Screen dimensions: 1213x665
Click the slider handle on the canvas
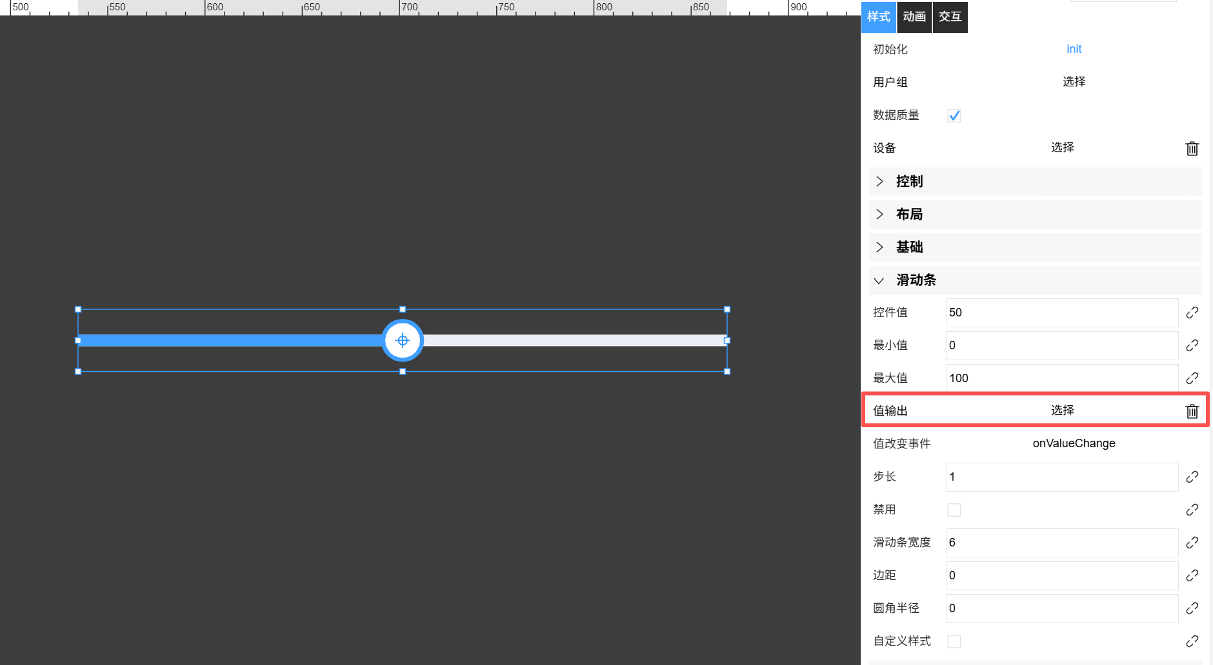[403, 340]
